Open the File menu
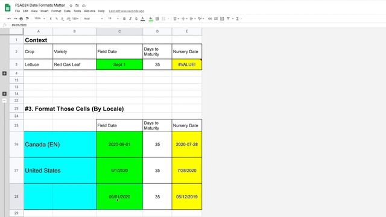Viewport: 386px width, 217px height. click(17, 11)
